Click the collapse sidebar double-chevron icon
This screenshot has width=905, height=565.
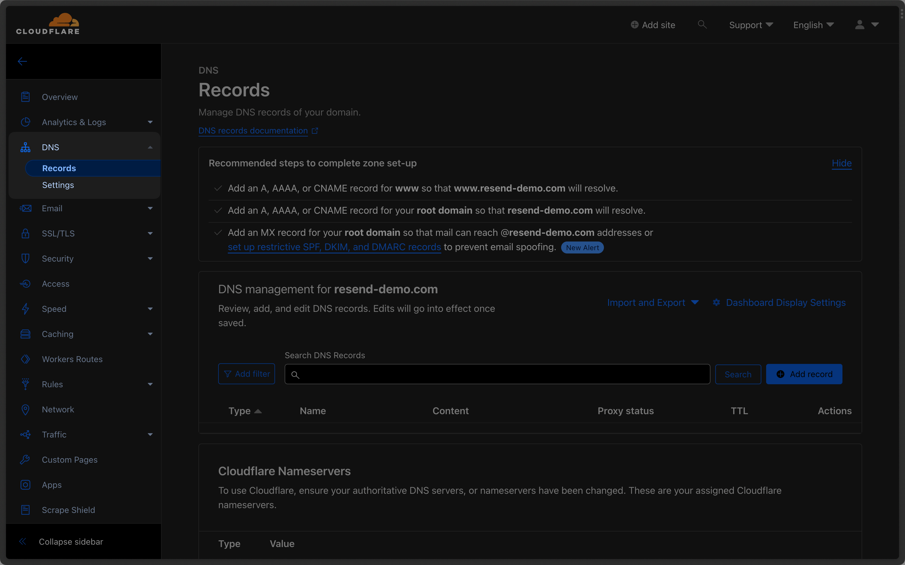pos(23,541)
